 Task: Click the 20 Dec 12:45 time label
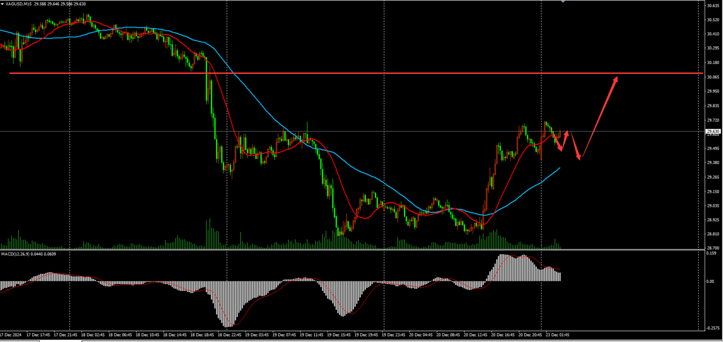tap(475, 335)
